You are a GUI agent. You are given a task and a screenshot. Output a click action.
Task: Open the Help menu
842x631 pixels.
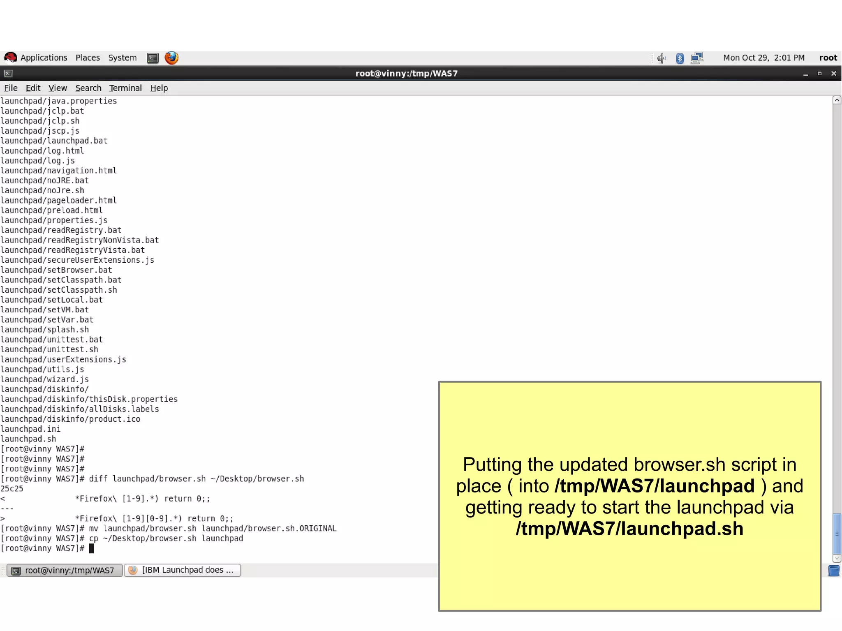pos(159,88)
